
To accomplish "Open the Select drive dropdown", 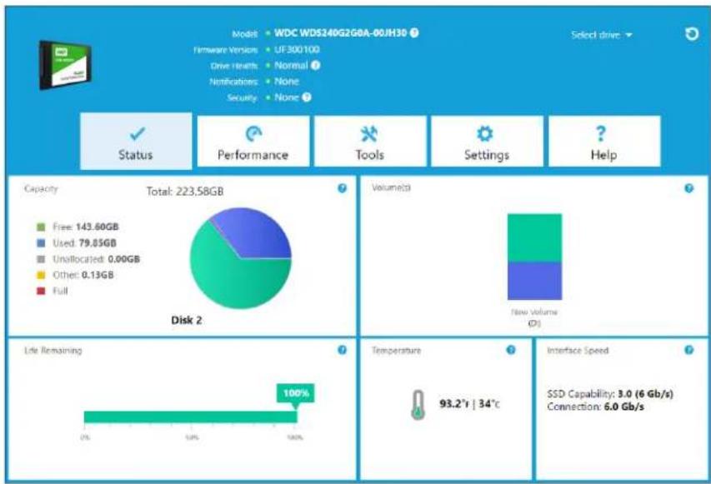I will 601,35.
